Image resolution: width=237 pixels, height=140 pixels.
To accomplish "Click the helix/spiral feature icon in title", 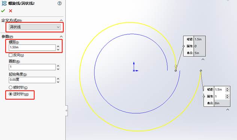I will (x=4, y=3).
